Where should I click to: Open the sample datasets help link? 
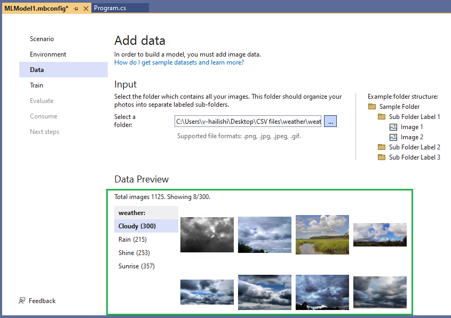[x=179, y=62]
